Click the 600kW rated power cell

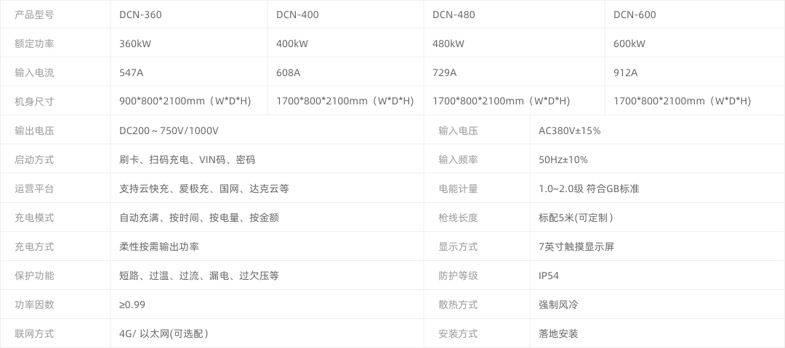coord(629,43)
